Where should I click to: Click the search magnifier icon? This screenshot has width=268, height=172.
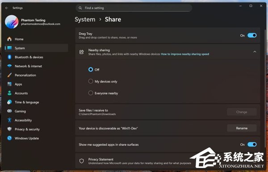(x=80, y=8)
